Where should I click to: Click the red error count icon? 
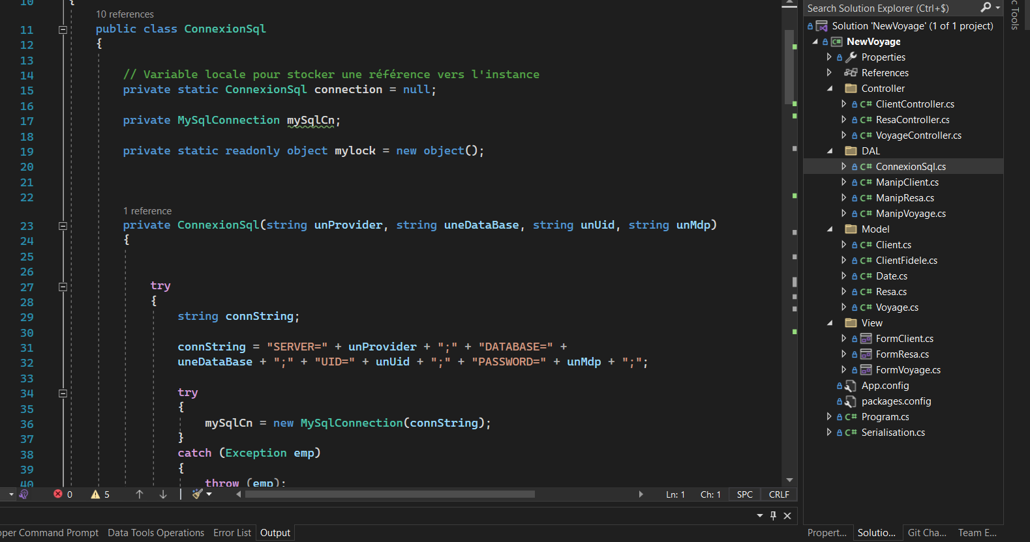[x=58, y=494]
